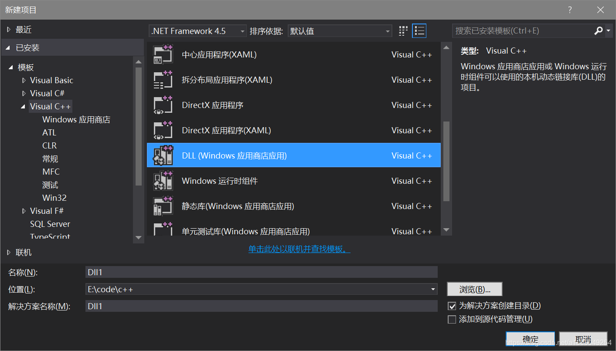Open 单击此处以联机并查找模板 link
The height and width of the screenshot is (351, 616).
pos(299,249)
